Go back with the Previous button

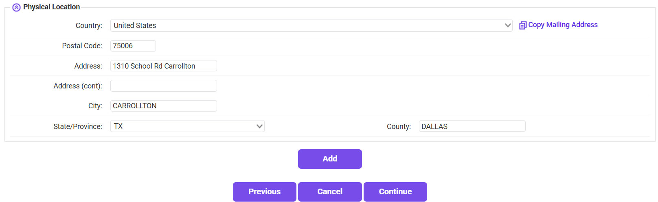(264, 192)
